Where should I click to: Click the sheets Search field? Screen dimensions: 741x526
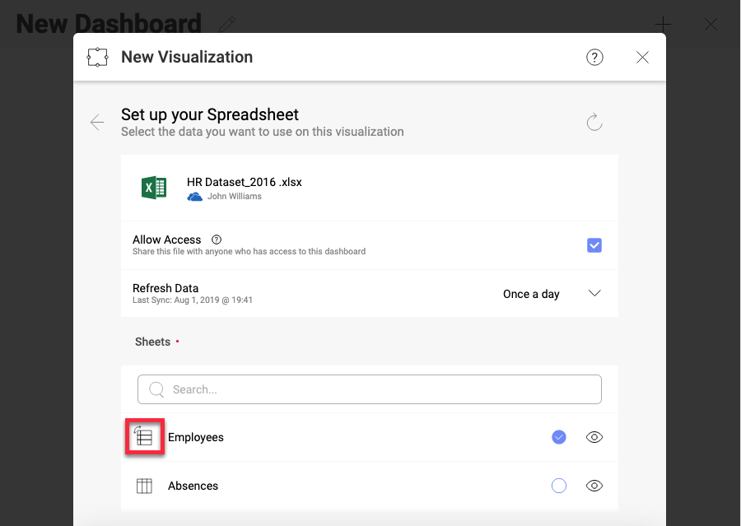(370, 389)
